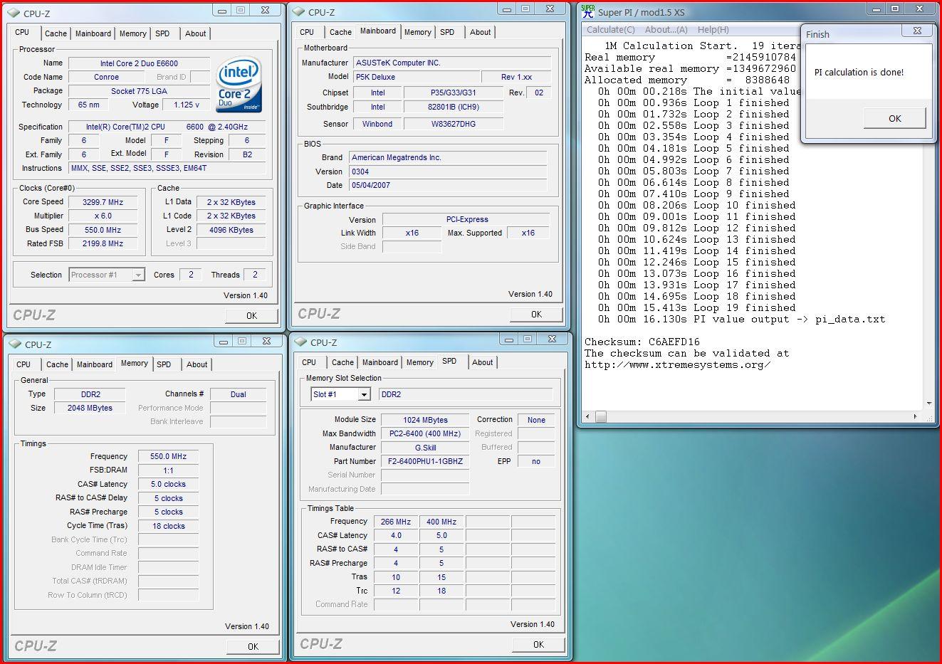Click Super PI scroll right arrow
942x664 pixels.
click(915, 416)
